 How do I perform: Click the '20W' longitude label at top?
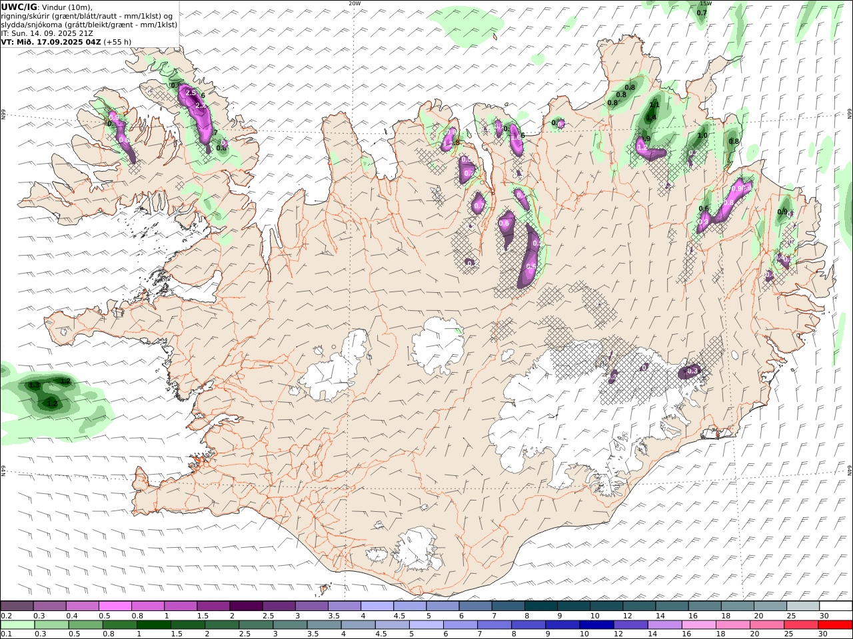[355, 3]
